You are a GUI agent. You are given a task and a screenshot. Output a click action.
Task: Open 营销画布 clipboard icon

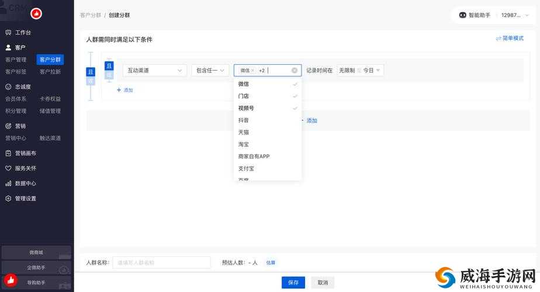coord(8,153)
